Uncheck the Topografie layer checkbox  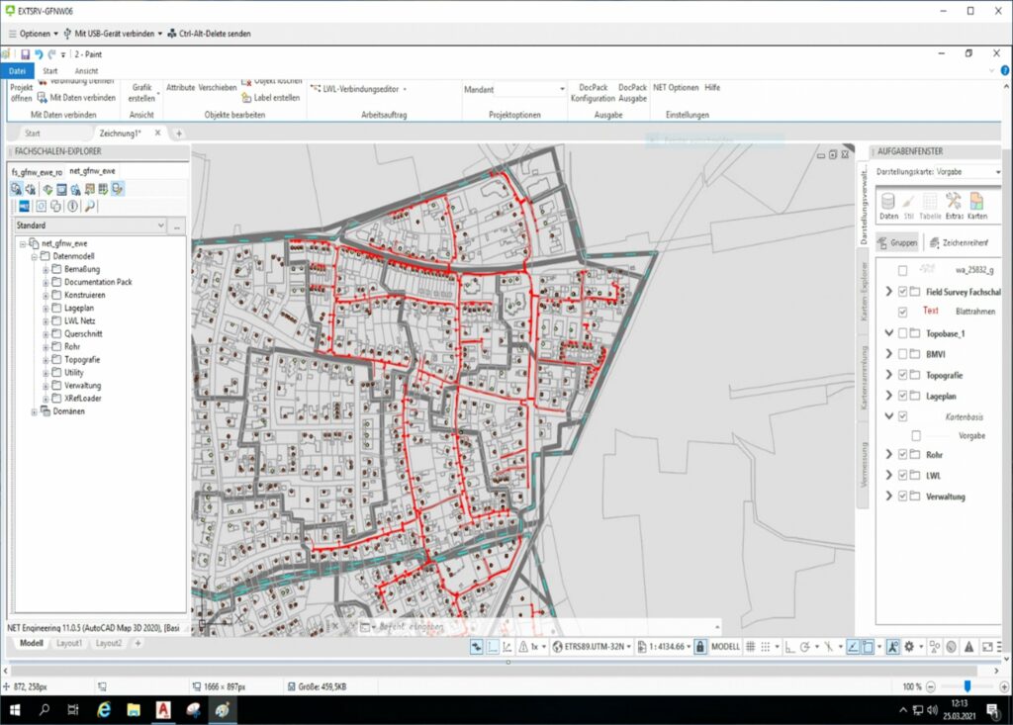click(902, 375)
